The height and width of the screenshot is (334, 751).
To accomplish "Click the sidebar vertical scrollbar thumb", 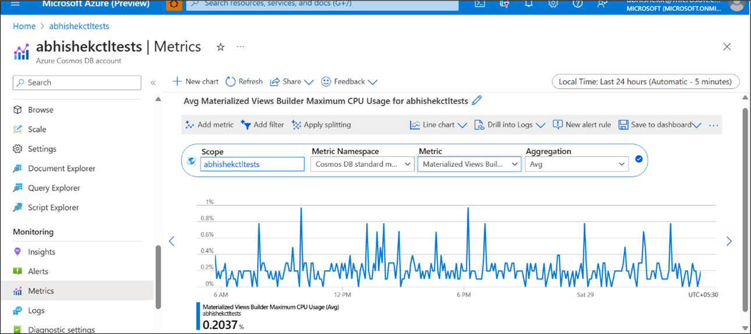I will [x=158, y=277].
